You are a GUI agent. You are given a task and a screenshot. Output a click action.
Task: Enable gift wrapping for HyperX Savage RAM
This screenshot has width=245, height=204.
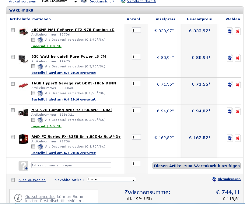pos(33,93)
